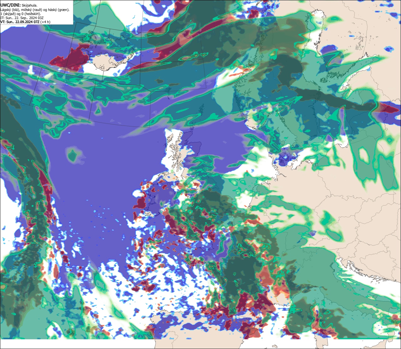Click the 'UWC/DINI: Skýjahula.' title text

19,5
